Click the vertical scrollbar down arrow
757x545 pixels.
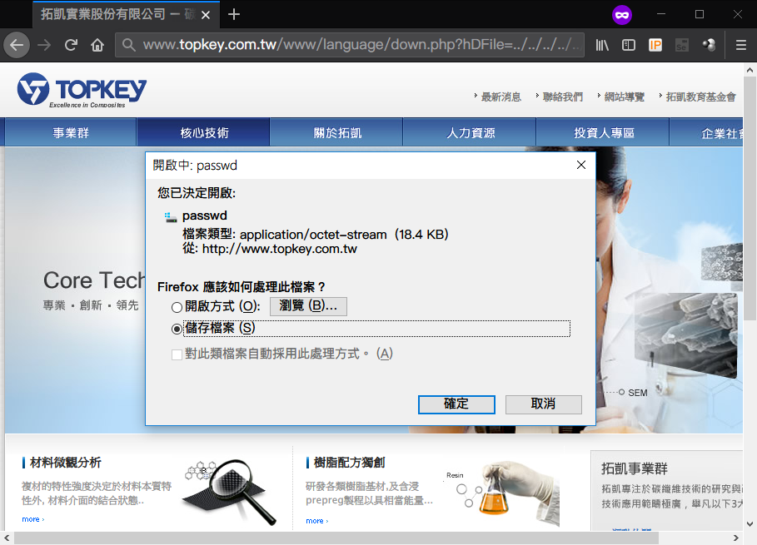coord(750,523)
